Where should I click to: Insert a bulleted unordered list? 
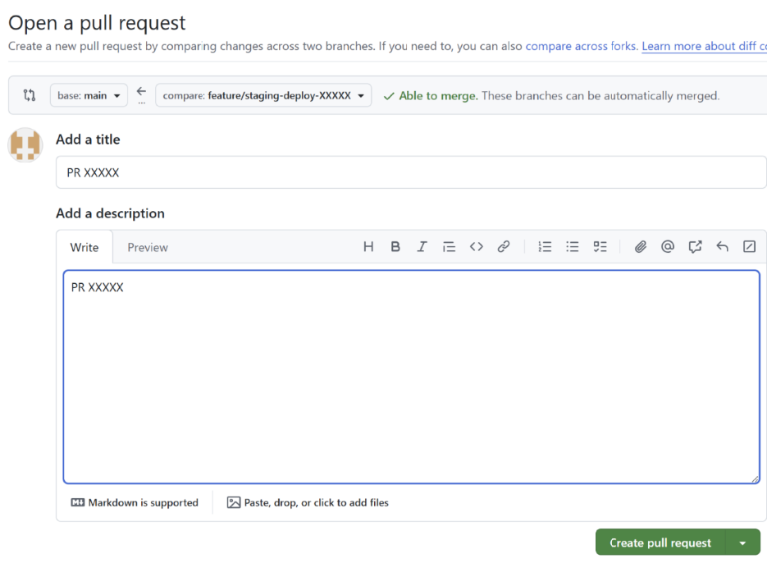(573, 246)
